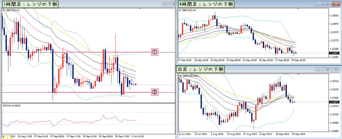Open the dropdown arrow beside GBPUSD,H1
Viewport: 342px width, 139px height.
click(x=4, y=10)
